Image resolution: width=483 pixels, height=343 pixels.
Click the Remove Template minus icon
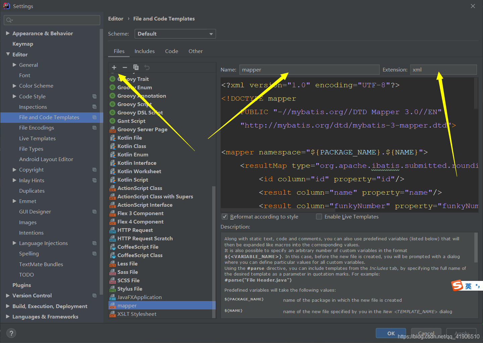click(x=125, y=67)
